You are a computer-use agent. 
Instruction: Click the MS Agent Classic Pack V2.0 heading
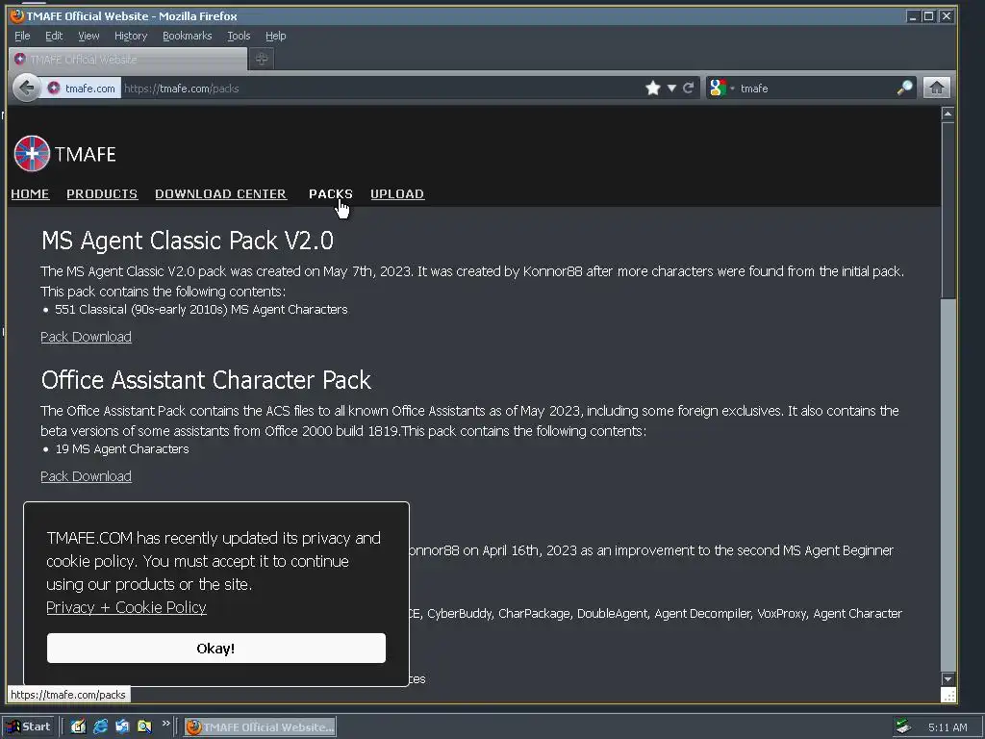188,241
